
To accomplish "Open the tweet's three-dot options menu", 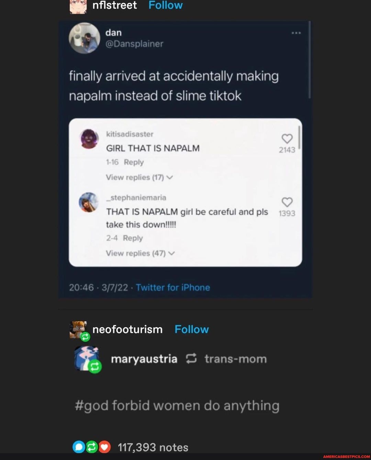I will point(296,33).
